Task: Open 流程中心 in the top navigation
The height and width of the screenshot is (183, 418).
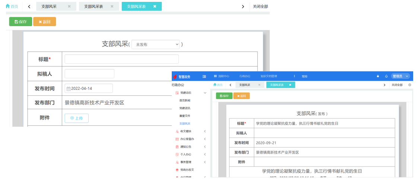Action: pos(222,76)
